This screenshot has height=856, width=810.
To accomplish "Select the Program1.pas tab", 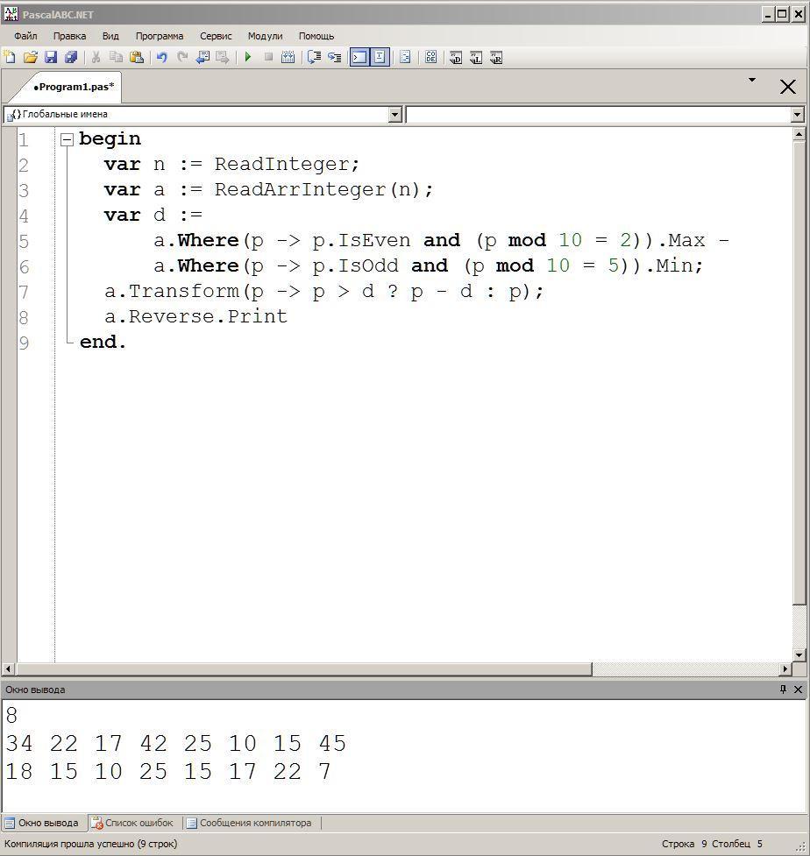I will click(x=73, y=87).
